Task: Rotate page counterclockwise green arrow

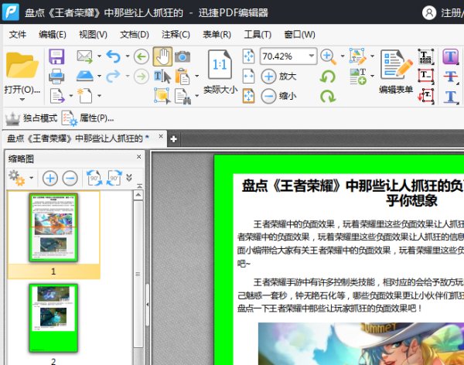Action: point(328,77)
